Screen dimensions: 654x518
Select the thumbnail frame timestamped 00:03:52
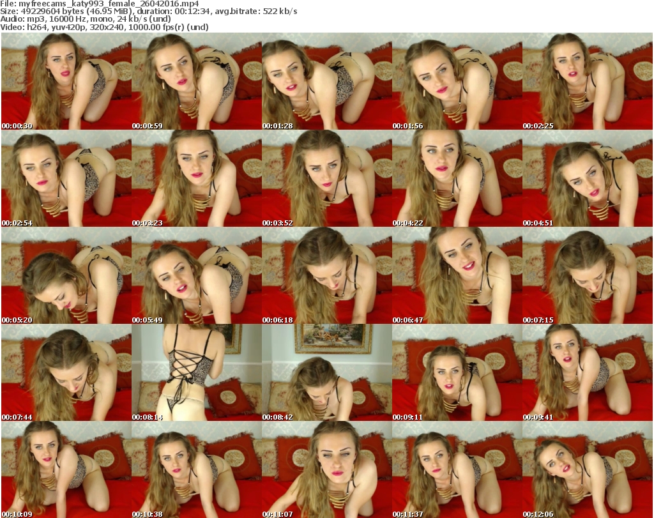coord(326,178)
